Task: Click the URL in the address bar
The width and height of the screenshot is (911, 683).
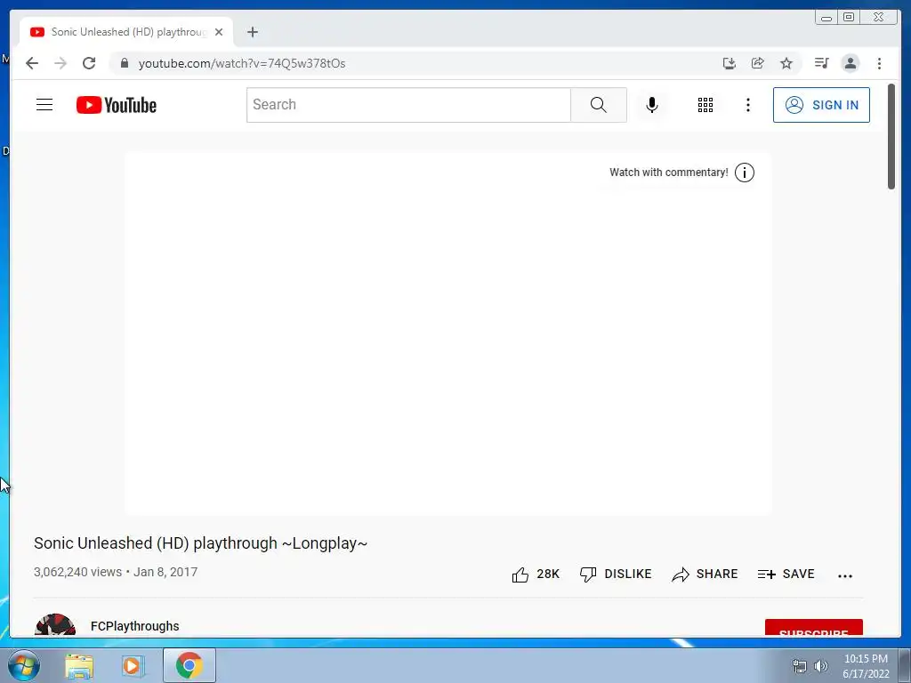Action: (x=242, y=63)
